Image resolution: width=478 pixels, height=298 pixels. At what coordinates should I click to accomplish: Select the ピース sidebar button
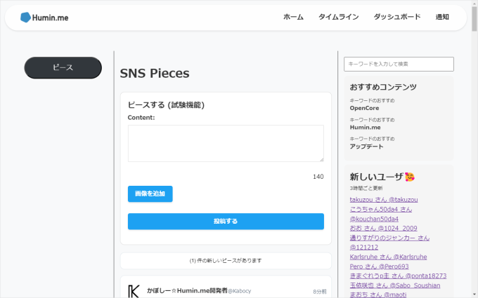[63, 67]
